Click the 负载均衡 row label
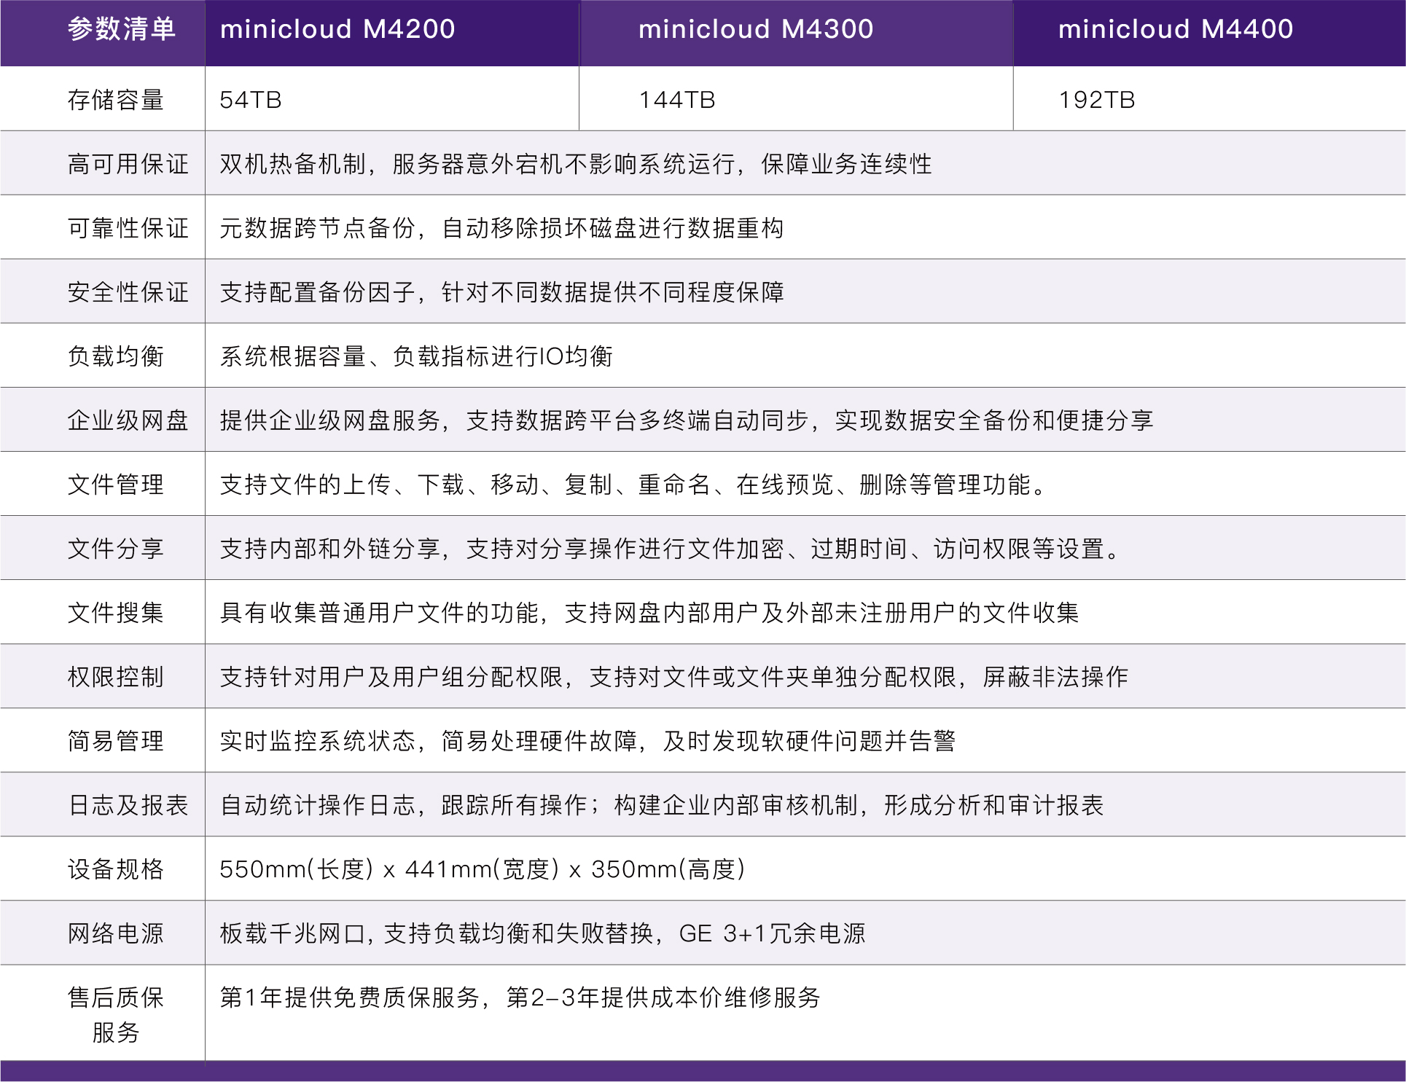Viewport: 1406px width, 1082px height. [x=115, y=356]
